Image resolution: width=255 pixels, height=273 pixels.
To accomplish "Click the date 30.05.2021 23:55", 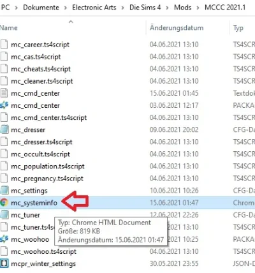I will pos(174,263).
